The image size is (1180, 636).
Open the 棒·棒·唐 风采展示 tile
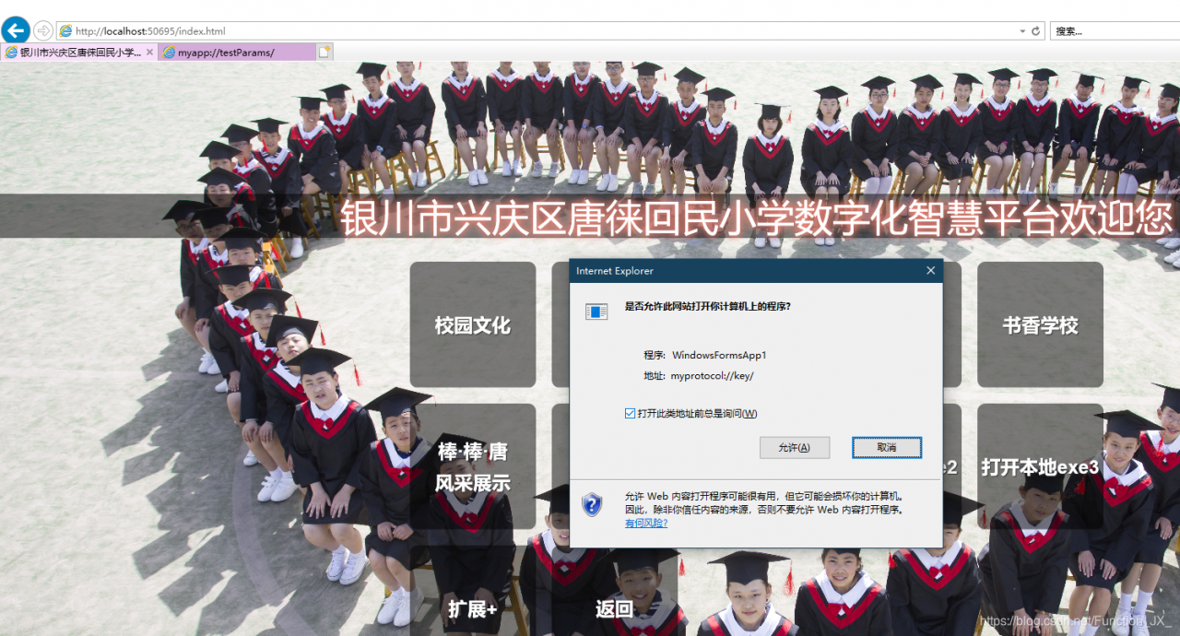tap(473, 466)
